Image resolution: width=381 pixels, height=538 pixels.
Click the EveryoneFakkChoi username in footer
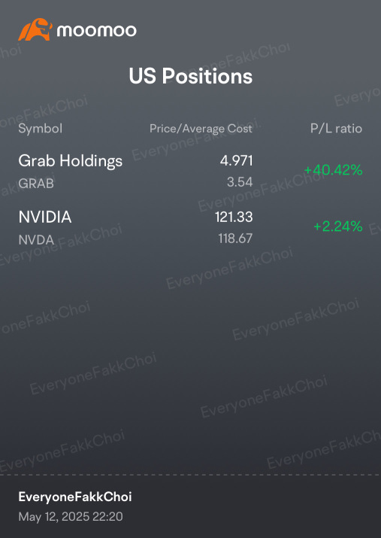point(75,497)
